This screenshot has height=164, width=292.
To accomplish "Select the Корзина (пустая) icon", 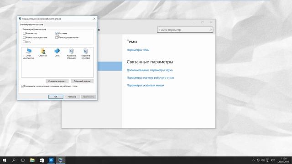I will 86,54.
